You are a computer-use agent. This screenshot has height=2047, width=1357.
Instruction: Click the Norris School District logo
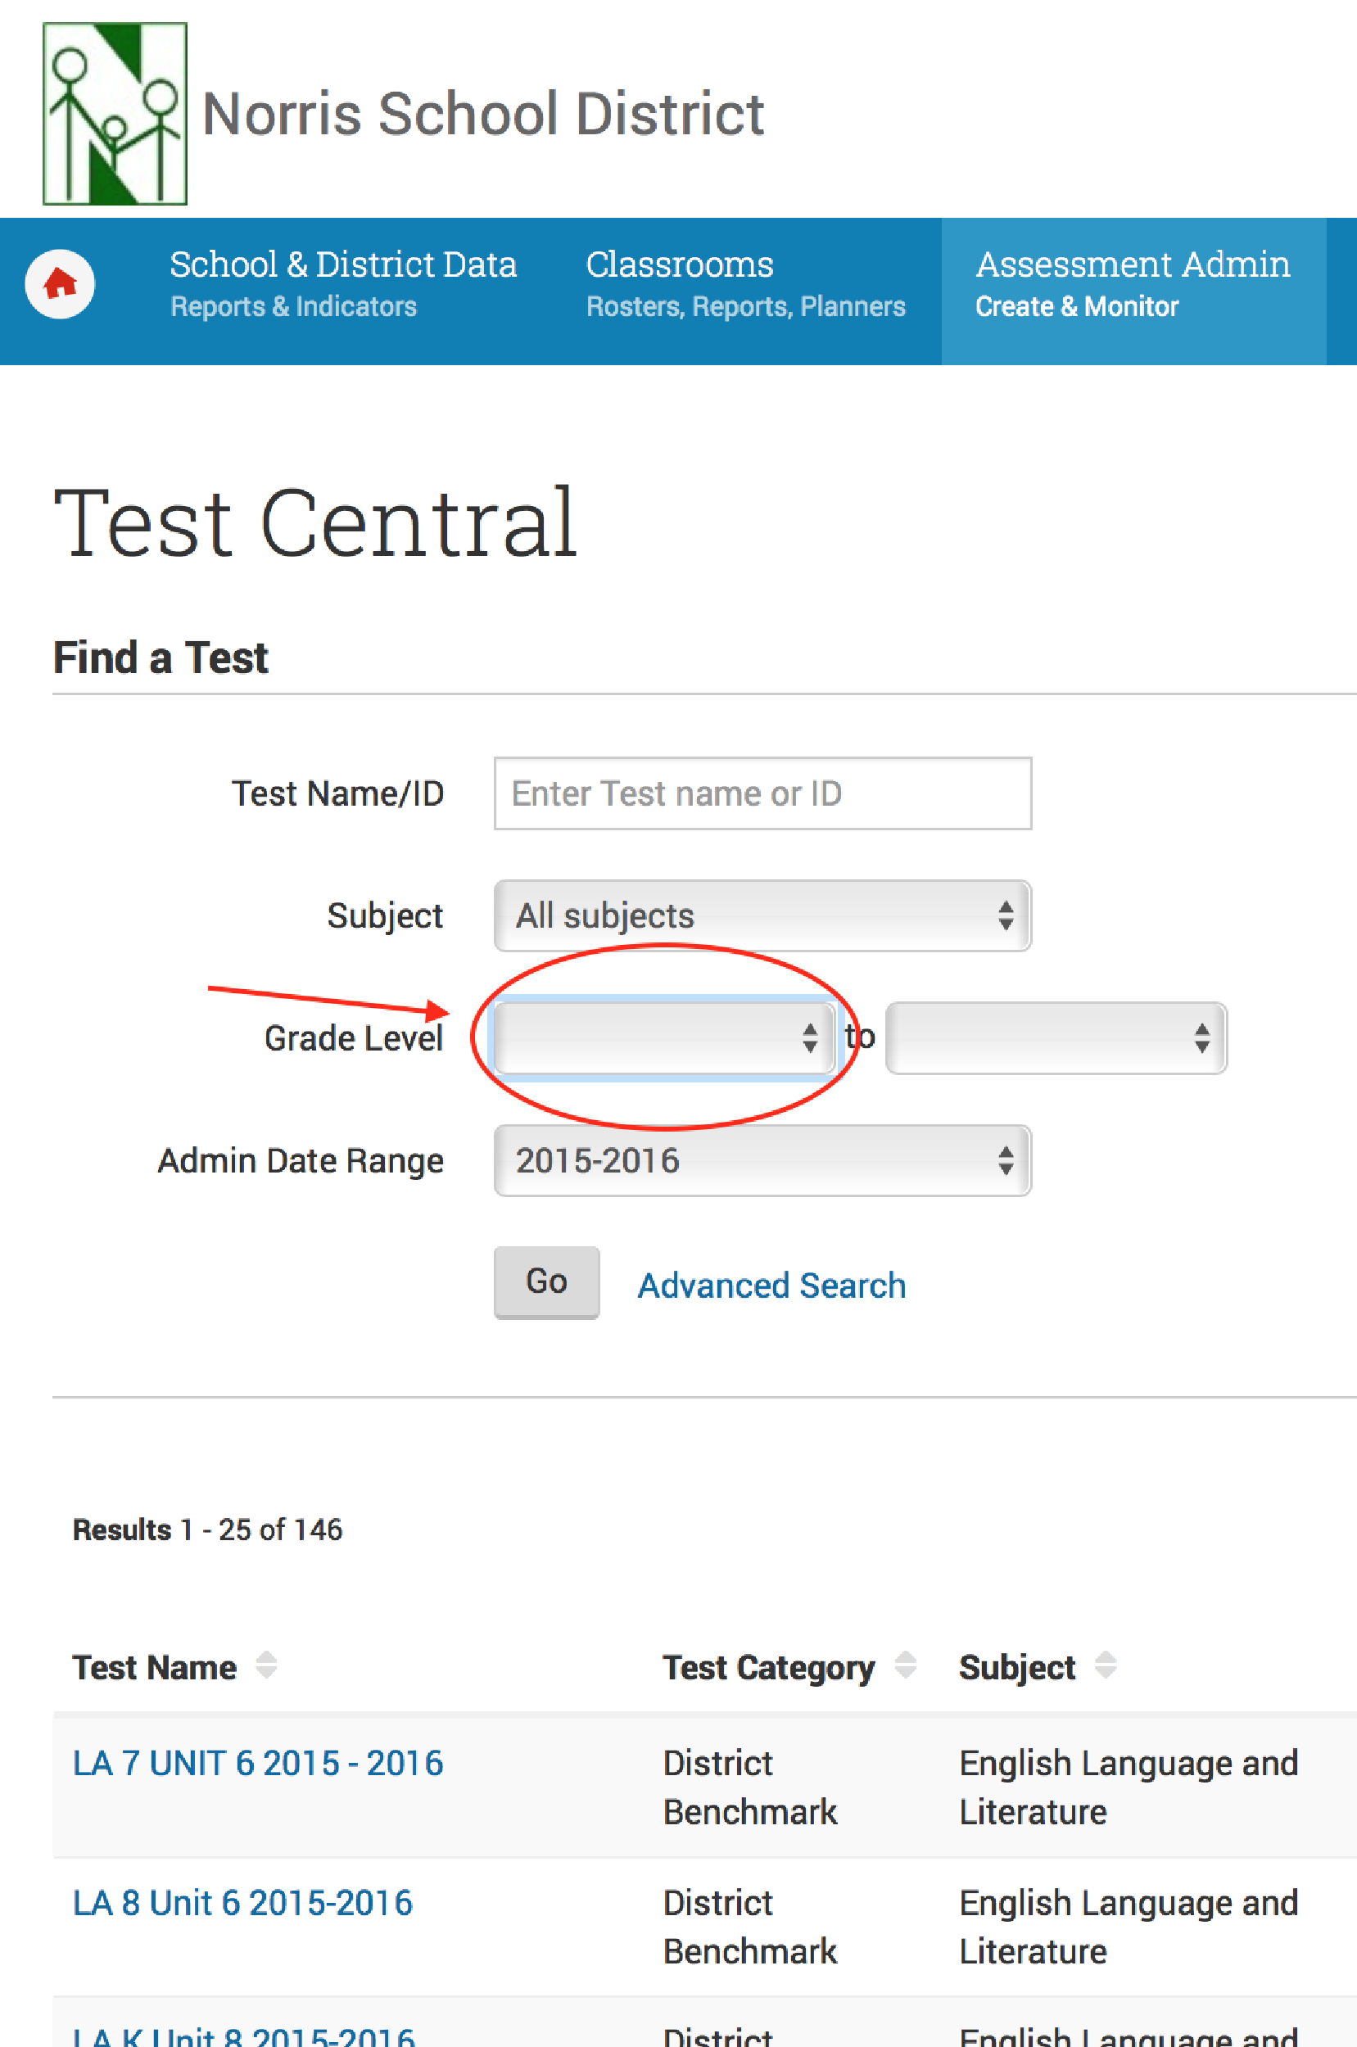115,112
